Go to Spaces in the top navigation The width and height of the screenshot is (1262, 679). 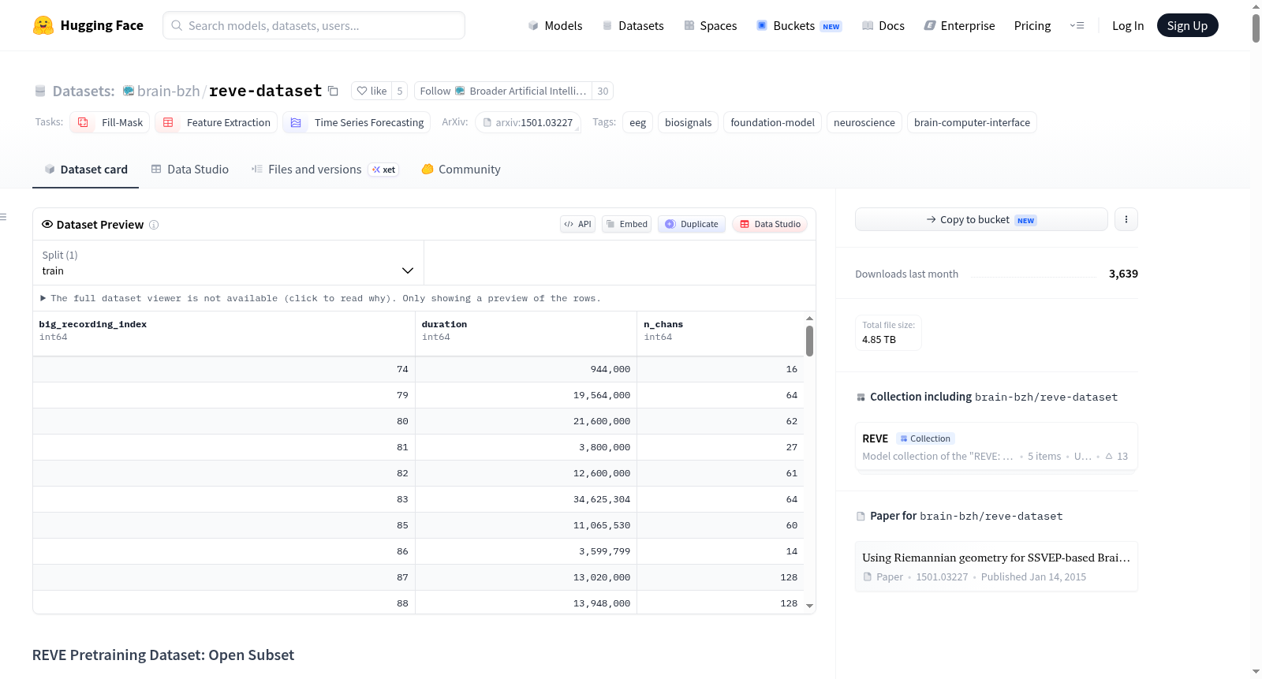[x=710, y=26]
